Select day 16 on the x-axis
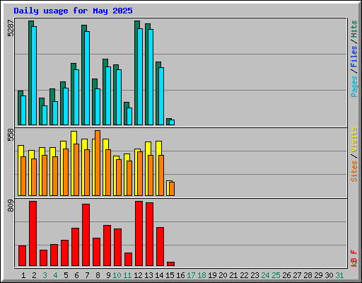 pos(180,275)
